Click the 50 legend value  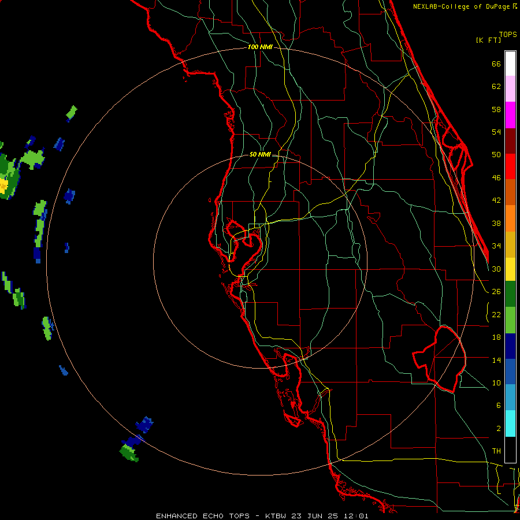pos(496,155)
